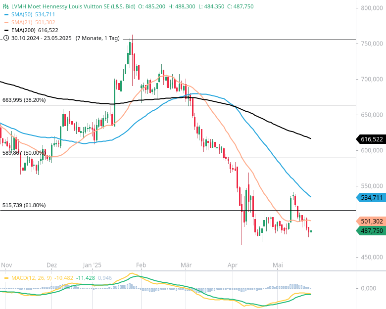Click the 650,000 price axis label

[372, 115]
